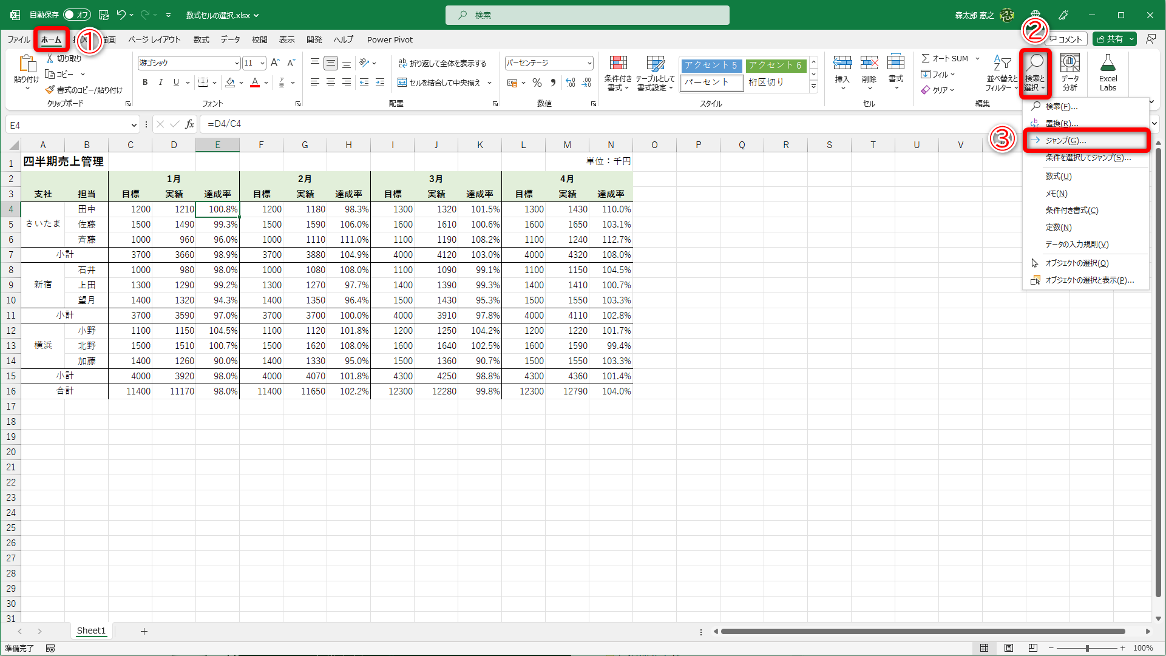This screenshot has height=656, width=1166.
Task: Click the zoom slider in status bar
Action: (x=1087, y=648)
